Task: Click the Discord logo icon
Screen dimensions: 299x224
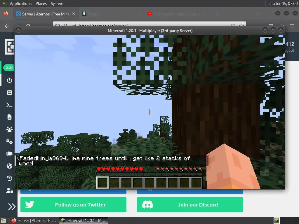Action: pos(147,205)
